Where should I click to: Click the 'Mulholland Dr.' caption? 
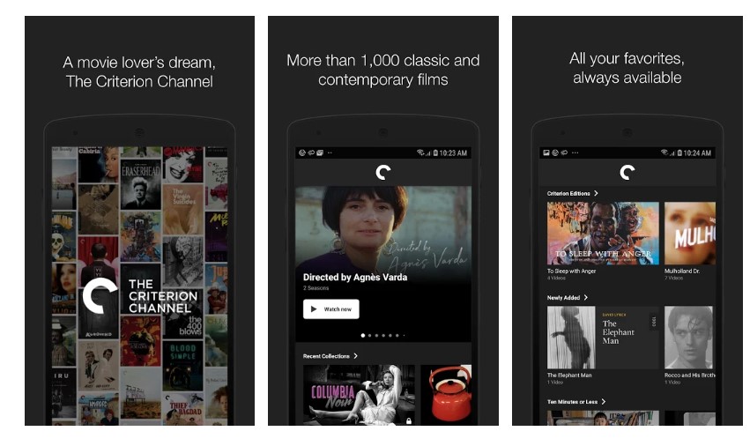(x=681, y=271)
